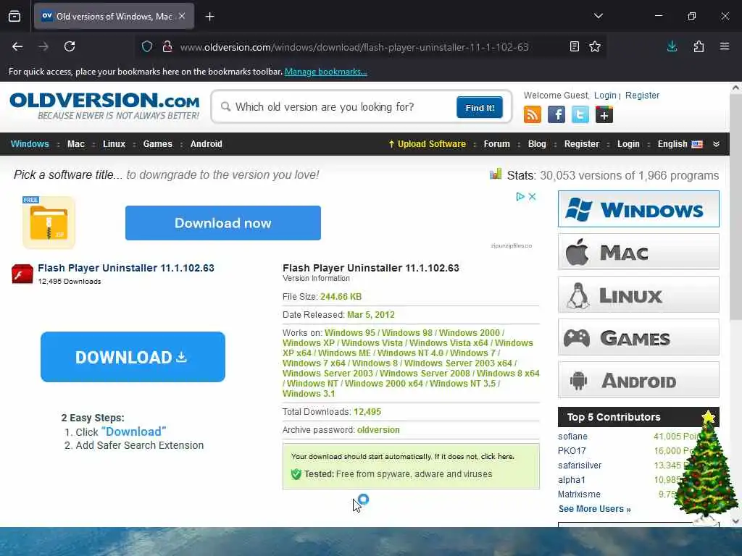Go back to the previous page
742x556 pixels.
(x=17, y=46)
